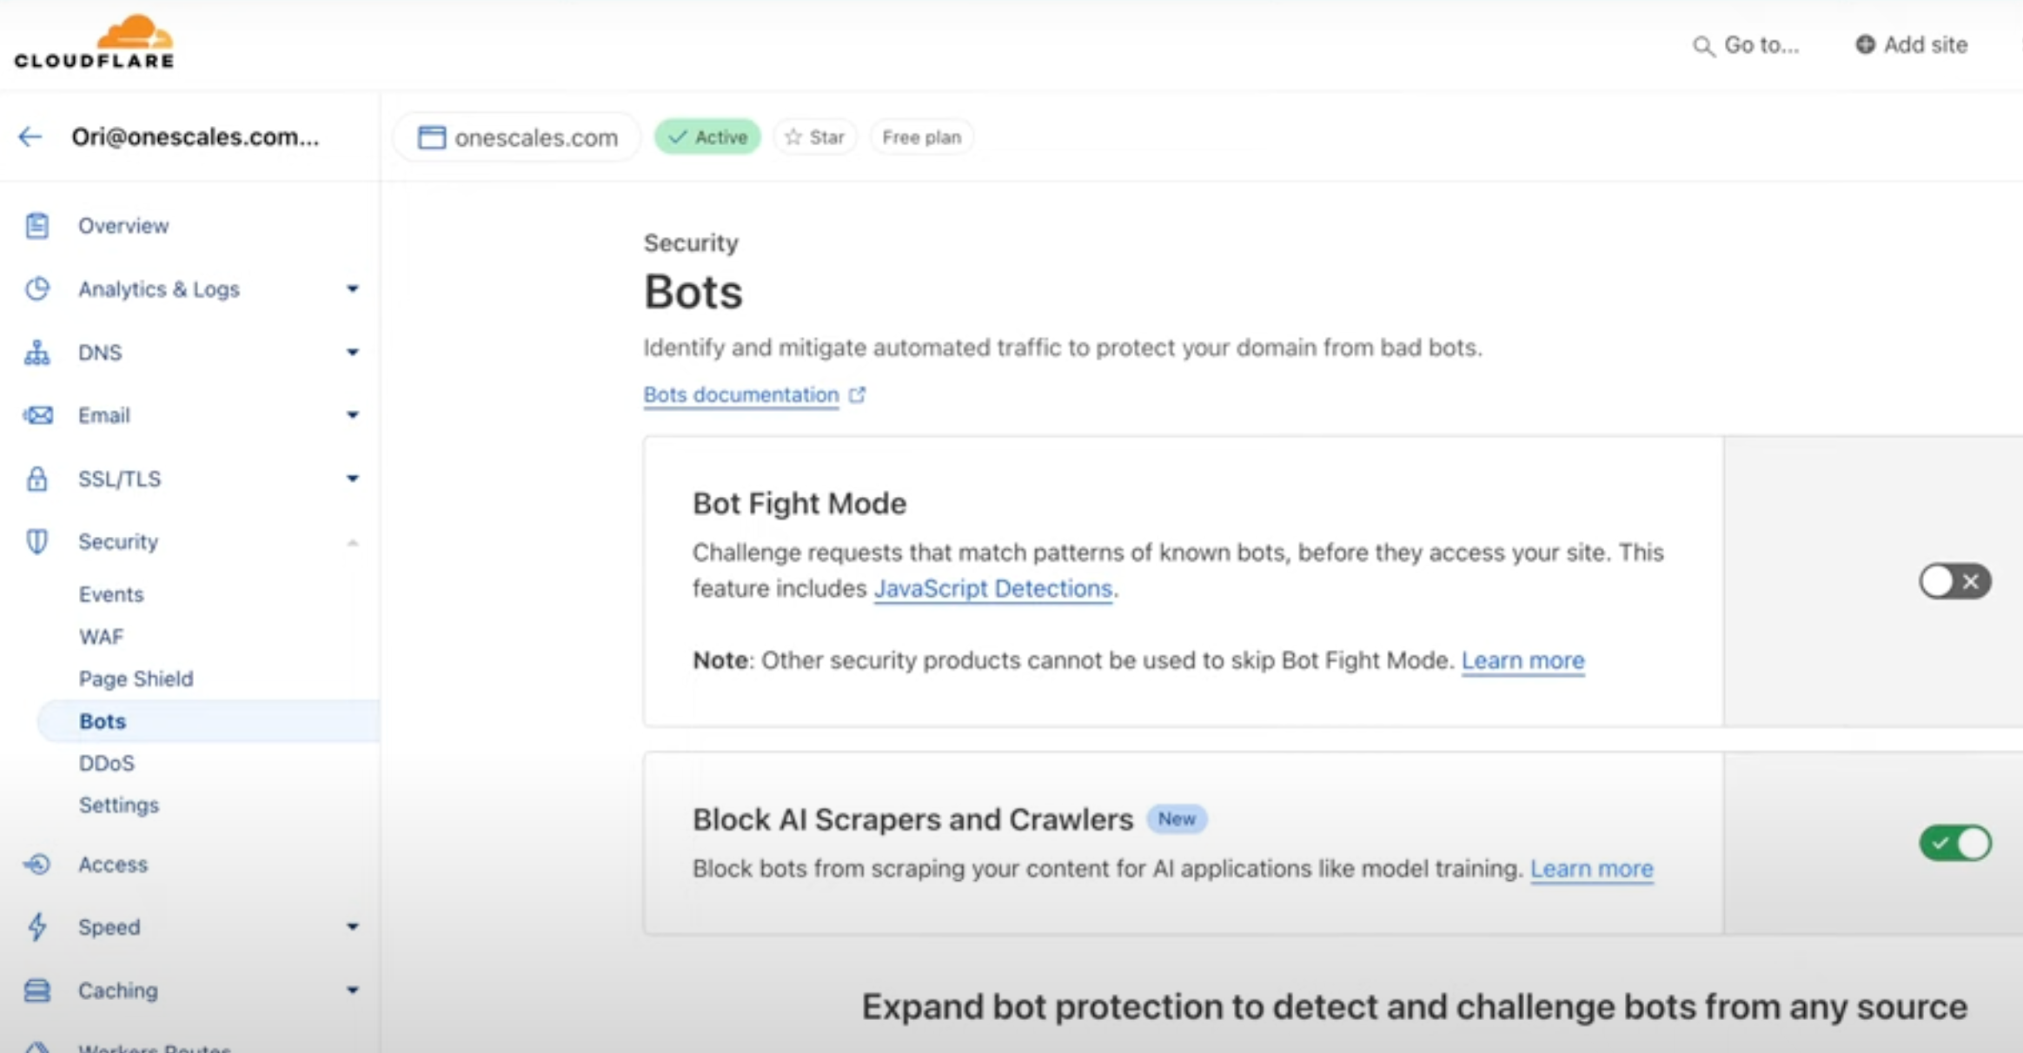This screenshot has height=1053, width=2023.
Task: Click the Access sidebar icon
Action: pos(36,864)
